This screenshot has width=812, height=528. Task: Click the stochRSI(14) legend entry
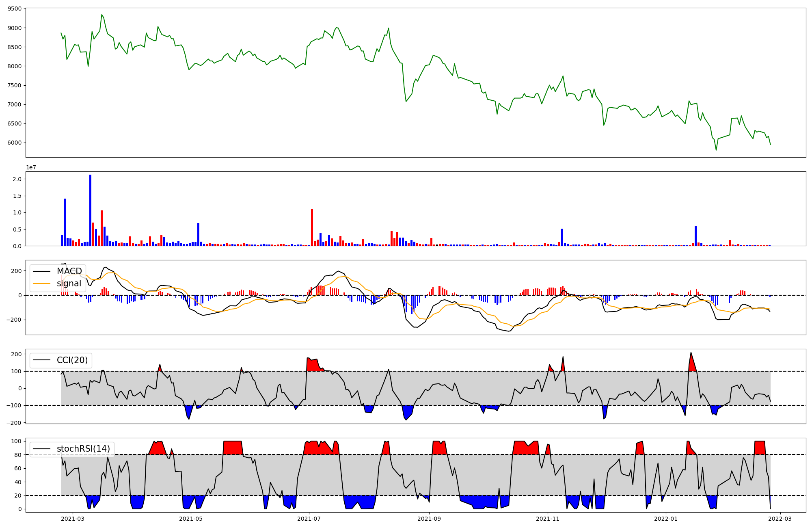tap(83, 449)
